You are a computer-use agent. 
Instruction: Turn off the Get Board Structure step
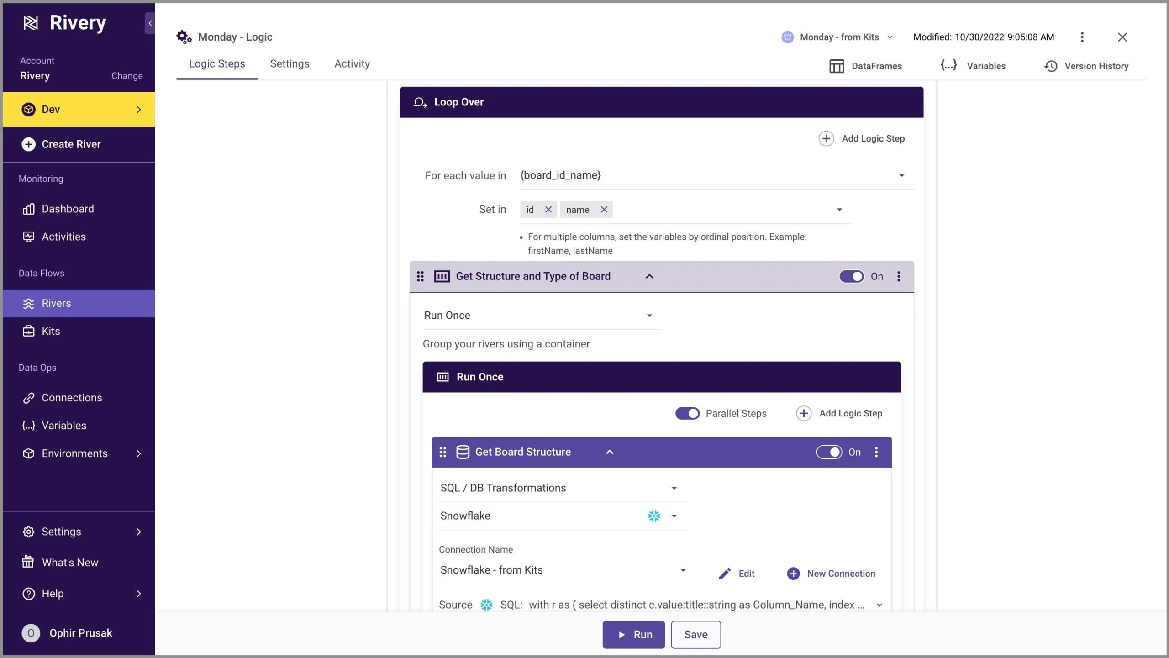tap(829, 452)
